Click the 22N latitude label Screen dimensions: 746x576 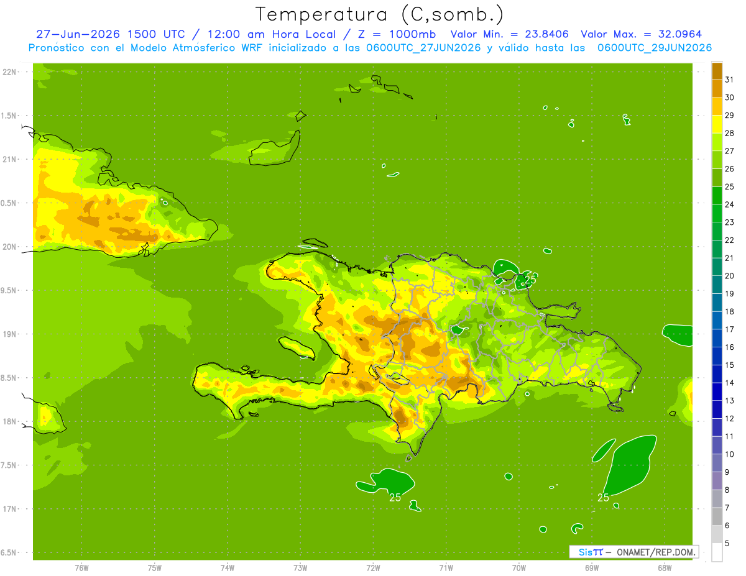coord(10,72)
